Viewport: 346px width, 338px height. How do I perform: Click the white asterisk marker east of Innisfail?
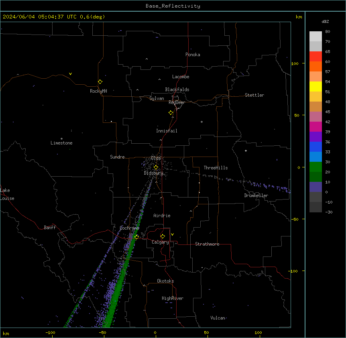[x=201, y=122]
